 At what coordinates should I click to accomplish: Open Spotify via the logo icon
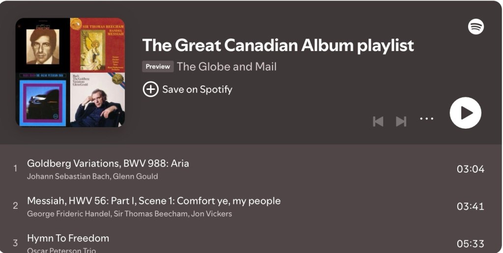[x=475, y=27]
